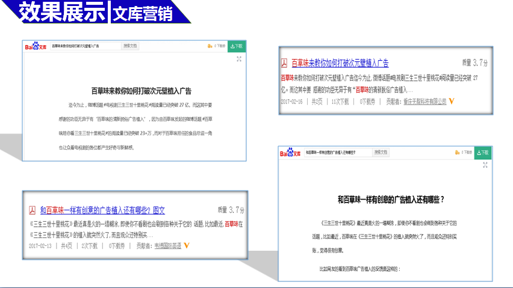Open contributor link 韦博国际英语

168,246
